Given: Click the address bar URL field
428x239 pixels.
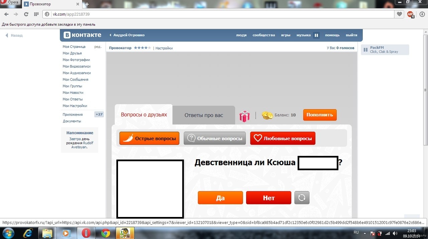Looking at the screenshot, I should 217,14.
